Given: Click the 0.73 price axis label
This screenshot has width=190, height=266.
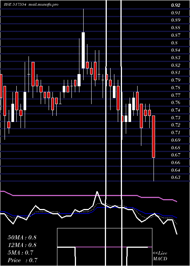Looking at the screenshot, I should point(176,117).
